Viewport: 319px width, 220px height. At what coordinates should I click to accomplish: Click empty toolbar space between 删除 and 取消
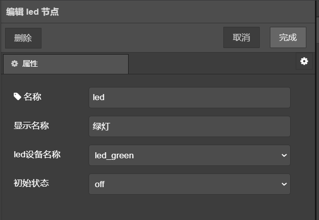(132, 38)
